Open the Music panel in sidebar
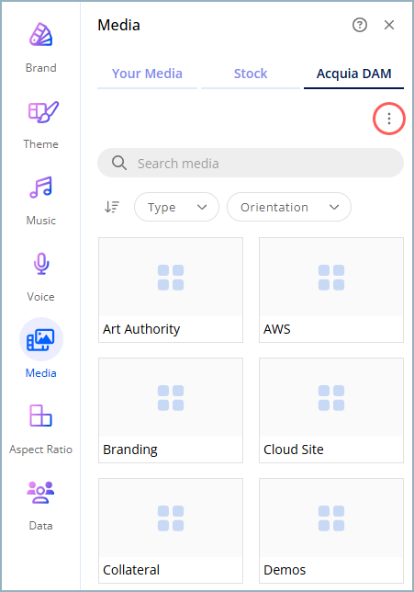 pyautogui.click(x=40, y=200)
